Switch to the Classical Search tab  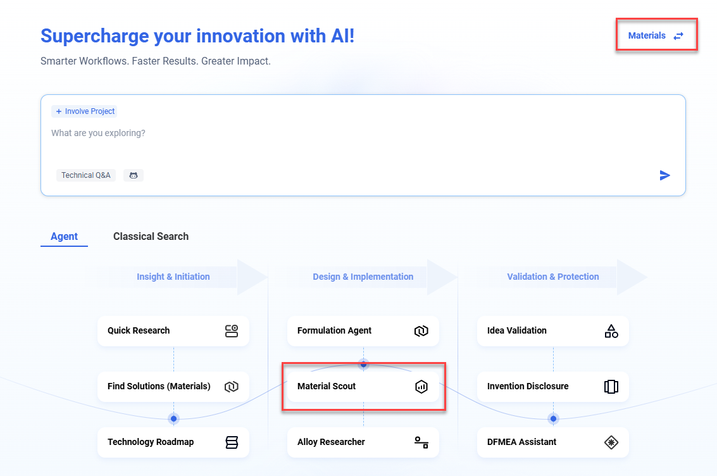(x=151, y=236)
